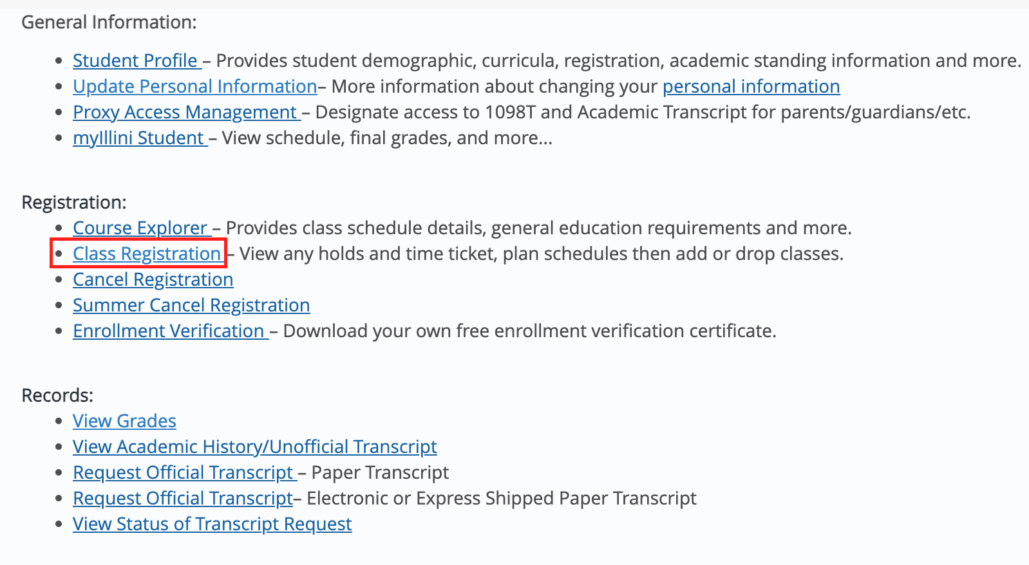The image size is (1029, 565).
Task: Click Update Personal Information link
Action: click(x=195, y=86)
